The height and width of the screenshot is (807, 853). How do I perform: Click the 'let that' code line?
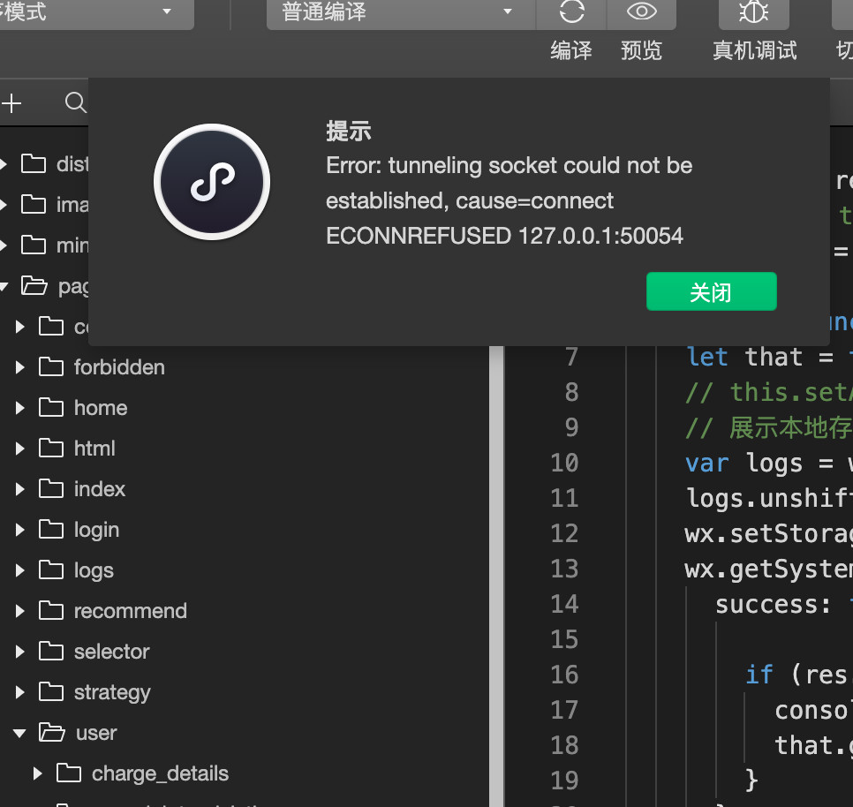pos(769,358)
